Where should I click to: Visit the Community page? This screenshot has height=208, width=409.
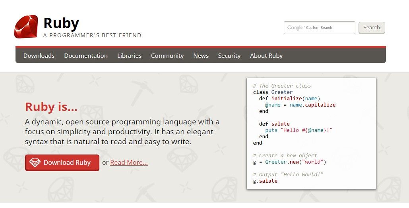[167, 55]
